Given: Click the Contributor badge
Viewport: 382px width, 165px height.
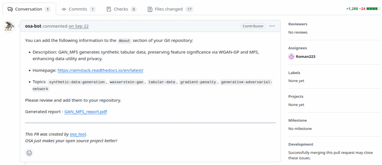Looking at the screenshot, I should (253, 26).
